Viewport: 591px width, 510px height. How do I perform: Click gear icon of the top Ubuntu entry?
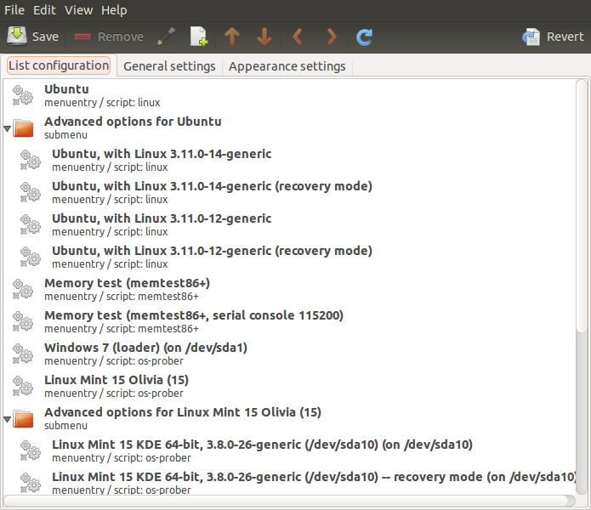pos(23,95)
